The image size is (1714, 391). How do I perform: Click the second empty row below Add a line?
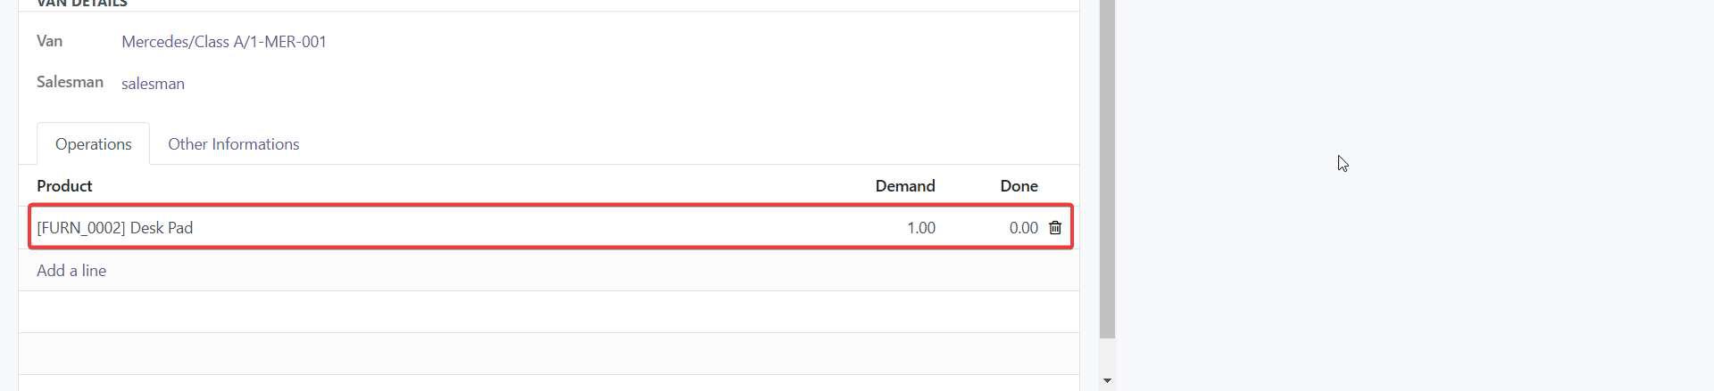point(548,354)
